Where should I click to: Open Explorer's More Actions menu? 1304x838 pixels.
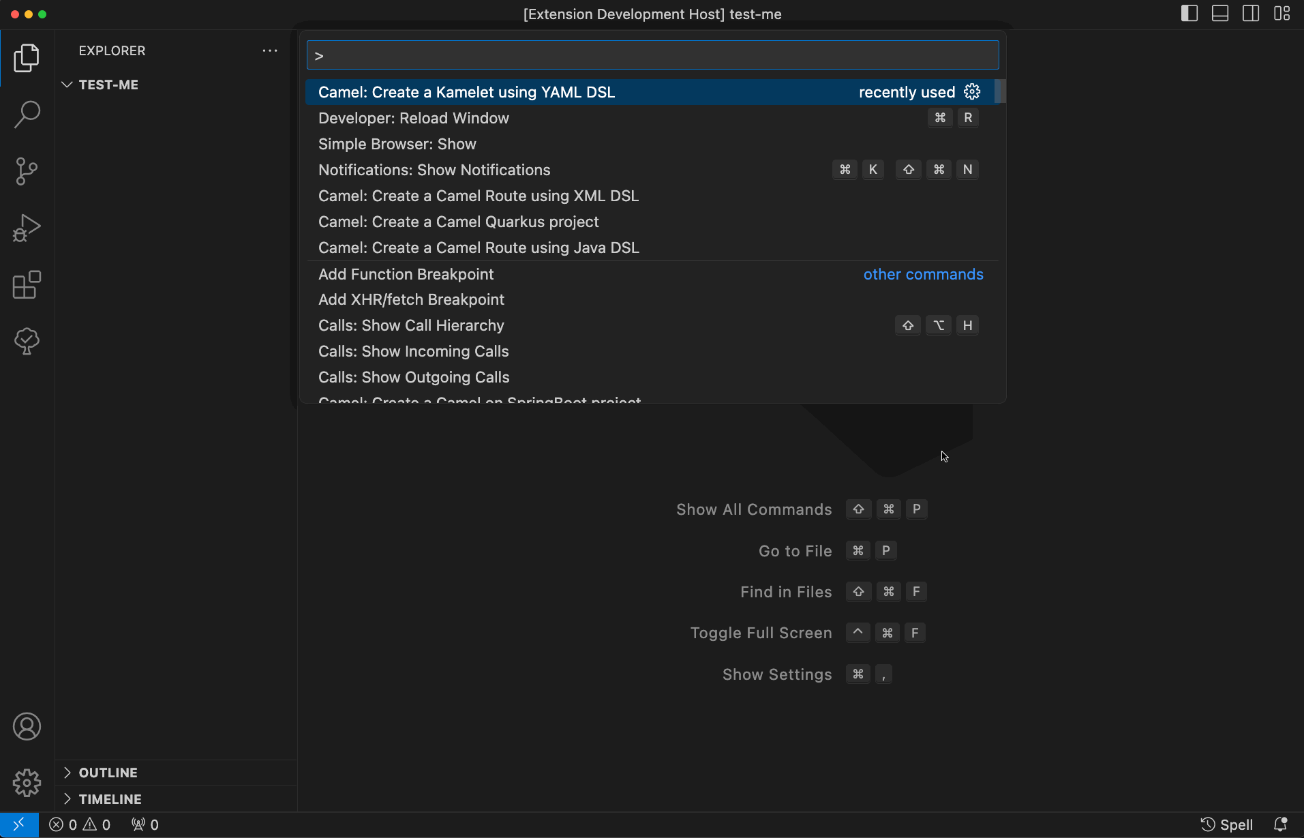(270, 50)
